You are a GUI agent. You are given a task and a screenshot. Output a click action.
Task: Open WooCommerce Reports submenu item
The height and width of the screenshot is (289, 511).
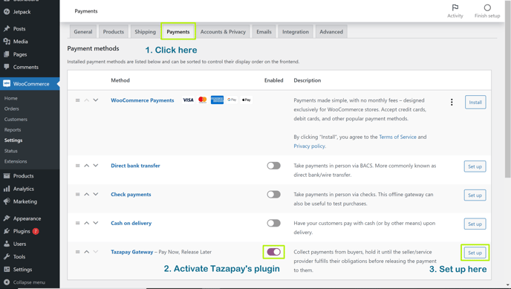coord(13,130)
